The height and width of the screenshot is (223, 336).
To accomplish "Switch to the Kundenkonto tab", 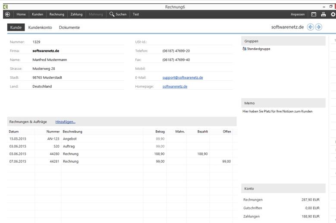I will 40,28.
